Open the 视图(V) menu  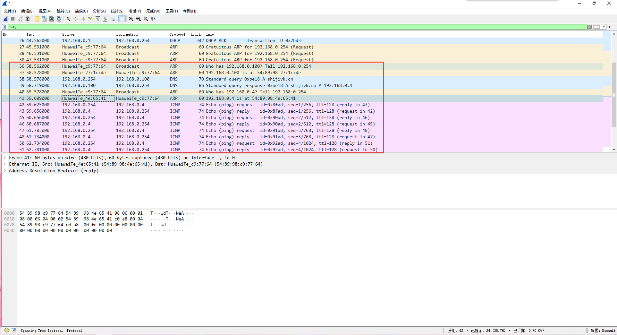tap(45, 11)
